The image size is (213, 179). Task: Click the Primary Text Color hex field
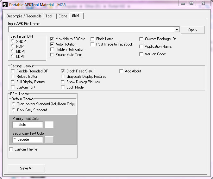point(28,125)
